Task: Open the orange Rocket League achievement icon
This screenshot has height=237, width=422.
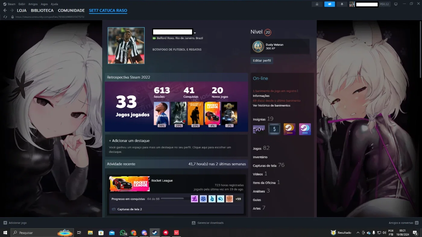Action: (230, 199)
